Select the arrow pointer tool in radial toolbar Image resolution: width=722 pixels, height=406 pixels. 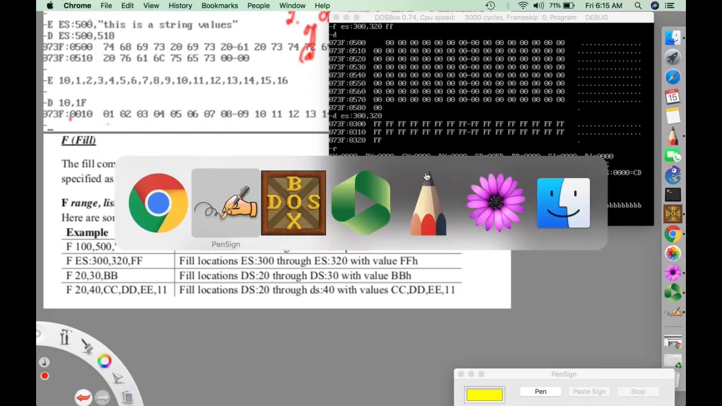pyautogui.click(x=117, y=378)
